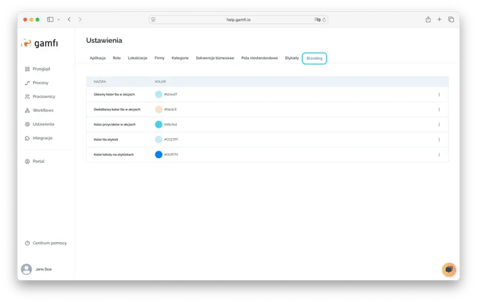Click the help.gamfi.io address bar
Screen dimensions: 477x303
238,19
